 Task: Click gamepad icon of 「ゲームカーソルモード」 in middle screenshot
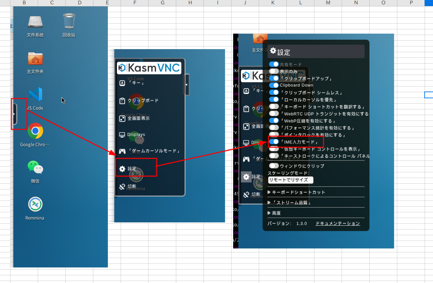122,151
